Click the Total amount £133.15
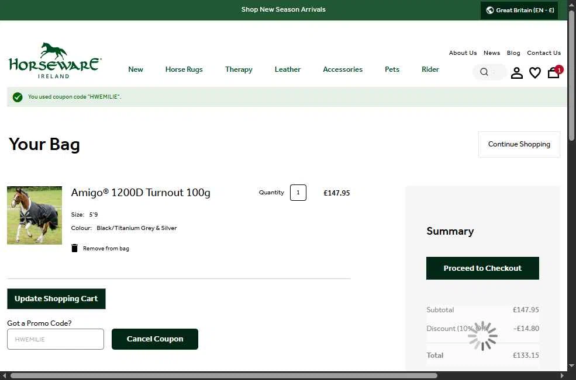The width and height of the screenshot is (576, 380). 526,355
